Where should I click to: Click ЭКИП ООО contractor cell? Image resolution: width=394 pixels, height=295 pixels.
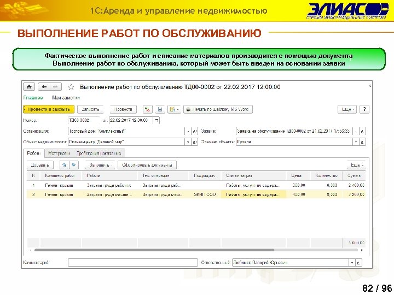click(205, 194)
